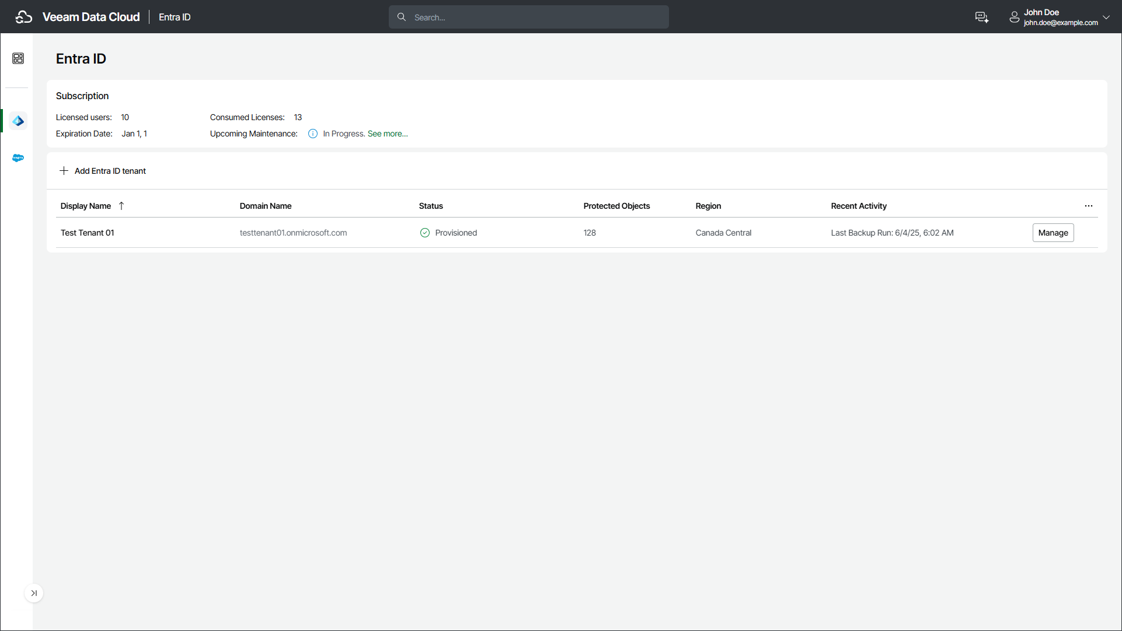Click the Consumed Licenses value 13
The image size is (1122, 631).
tap(298, 117)
